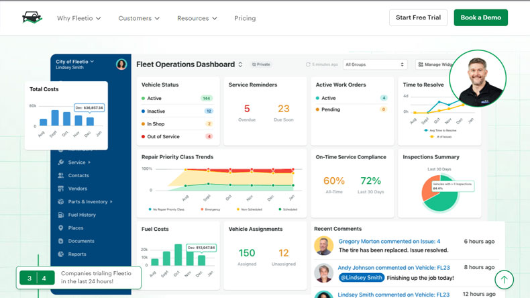
Task: Click the Fleetio car logo
Action: click(x=32, y=18)
